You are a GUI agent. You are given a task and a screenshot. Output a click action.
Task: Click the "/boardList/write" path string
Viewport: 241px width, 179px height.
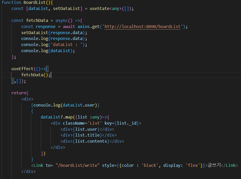[78, 165]
